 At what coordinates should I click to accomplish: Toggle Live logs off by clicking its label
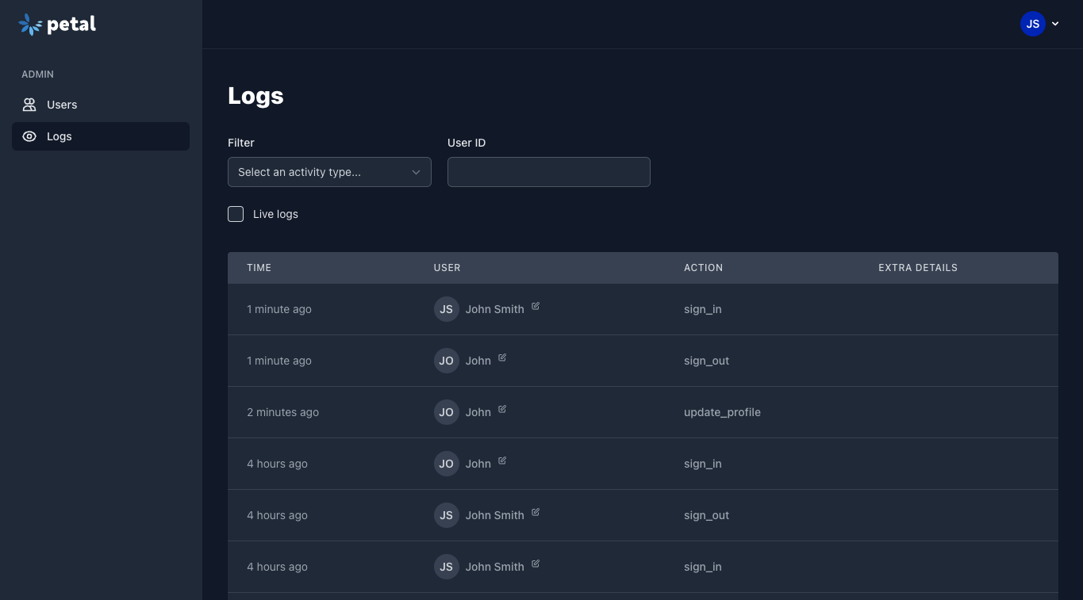[275, 214]
